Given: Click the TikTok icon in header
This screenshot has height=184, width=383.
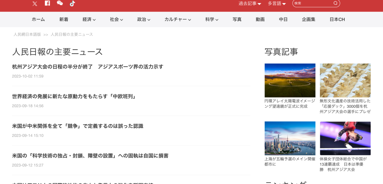Looking at the screenshot, I should pos(72,3).
